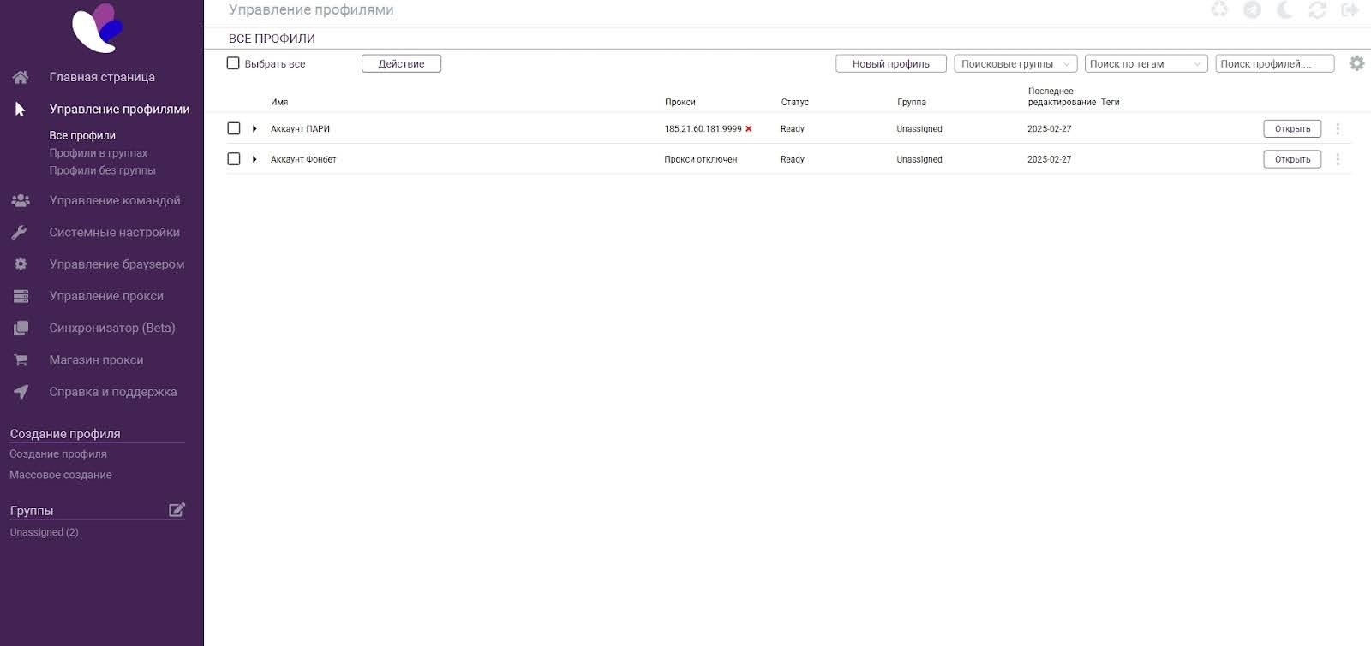Image resolution: width=1371 pixels, height=646 pixels.
Task: Go to Главная страница
Action: [x=102, y=77]
